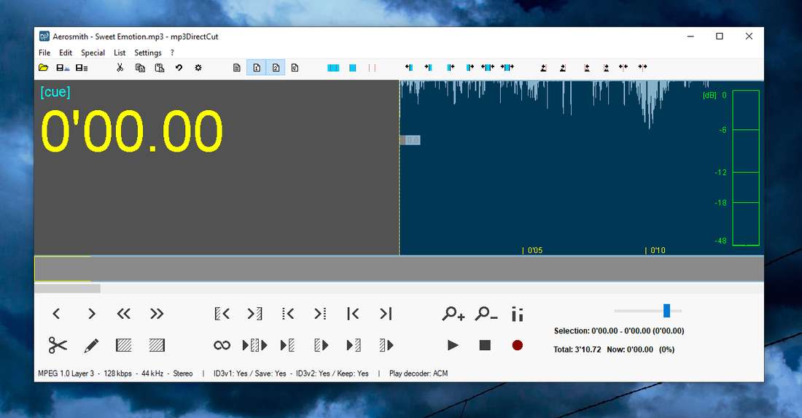Image resolution: width=802 pixels, height=418 pixels.
Task: Toggle the page 2 view toolbar button
Action: (276, 68)
